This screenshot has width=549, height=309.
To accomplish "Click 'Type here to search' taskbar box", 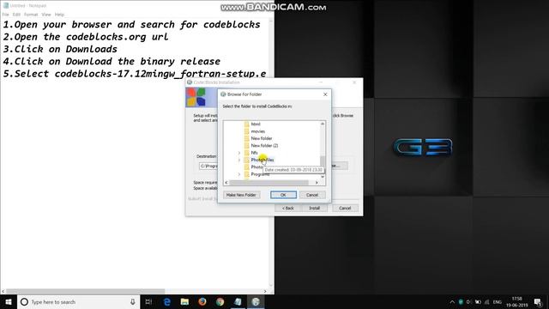I will click(x=79, y=301).
